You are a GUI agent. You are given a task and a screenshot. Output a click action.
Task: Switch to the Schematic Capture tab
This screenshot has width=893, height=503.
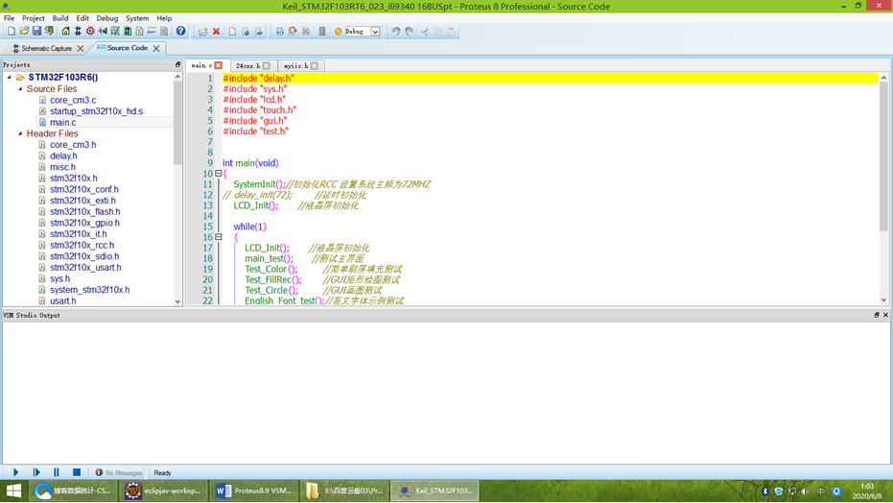[46, 48]
